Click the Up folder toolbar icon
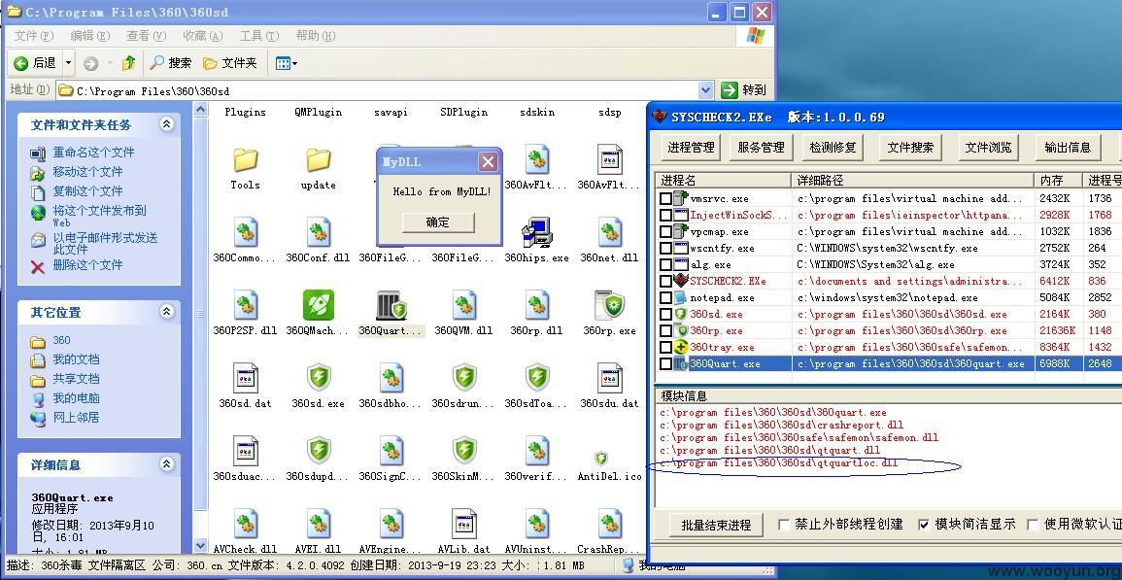Screen dimensions: 1122x580 [129, 63]
